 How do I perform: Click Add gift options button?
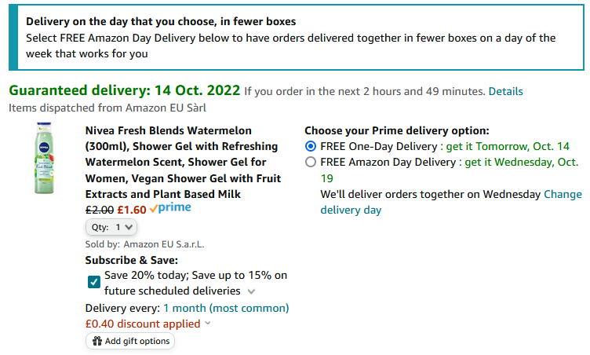pyautogui.click(x=130, y=341)
